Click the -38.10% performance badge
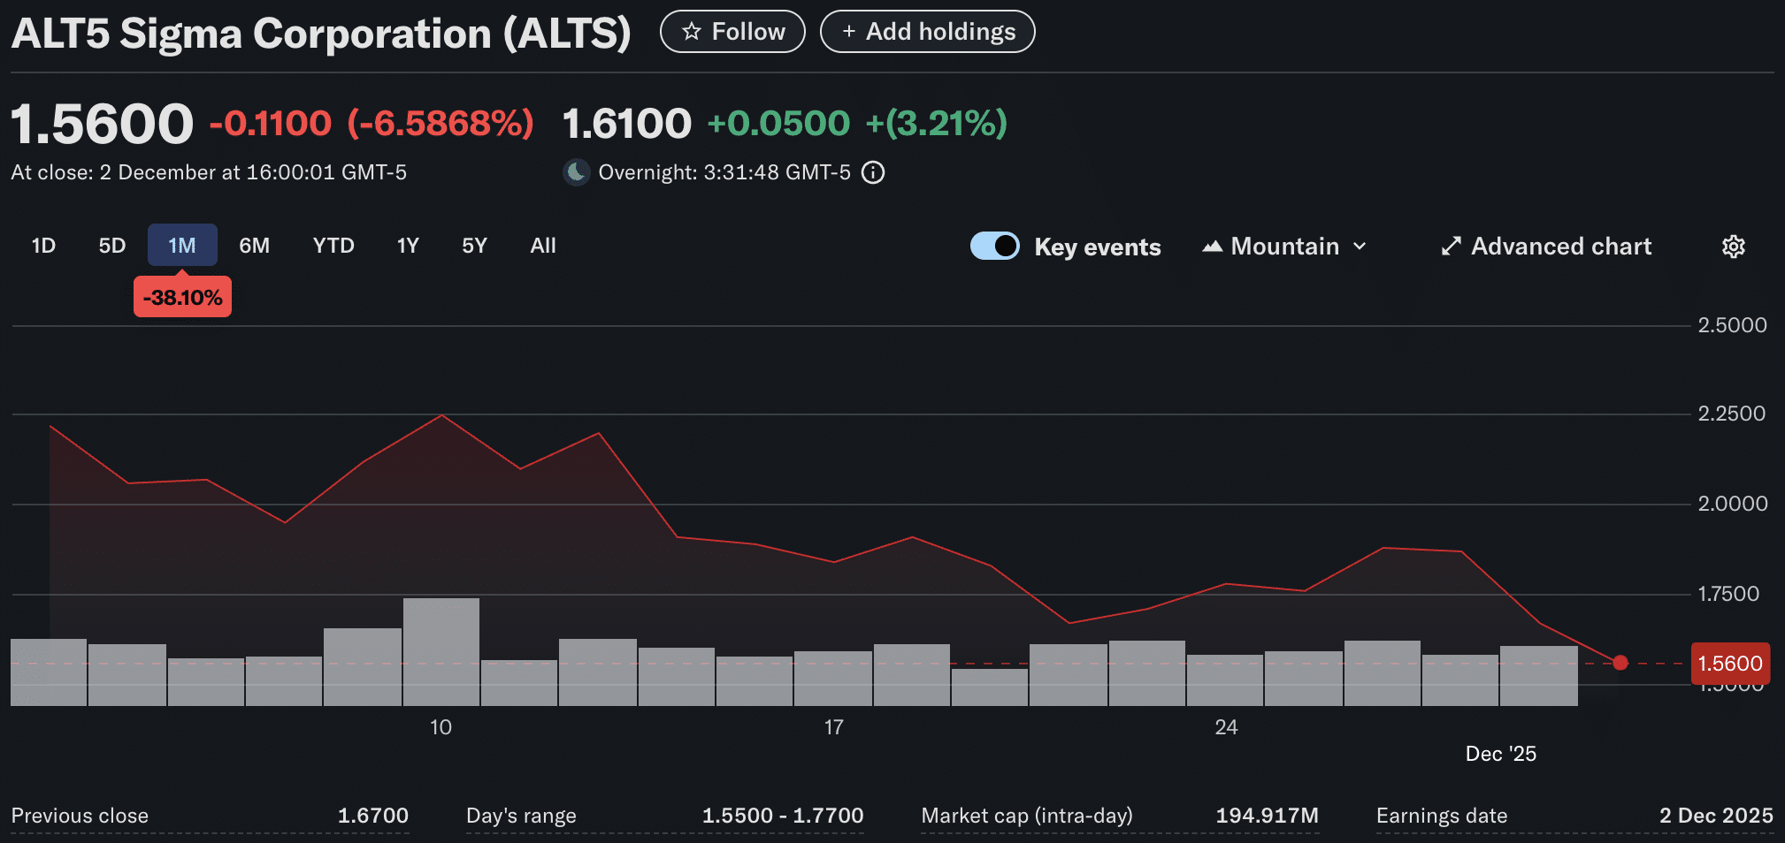 tap(181, 297)
